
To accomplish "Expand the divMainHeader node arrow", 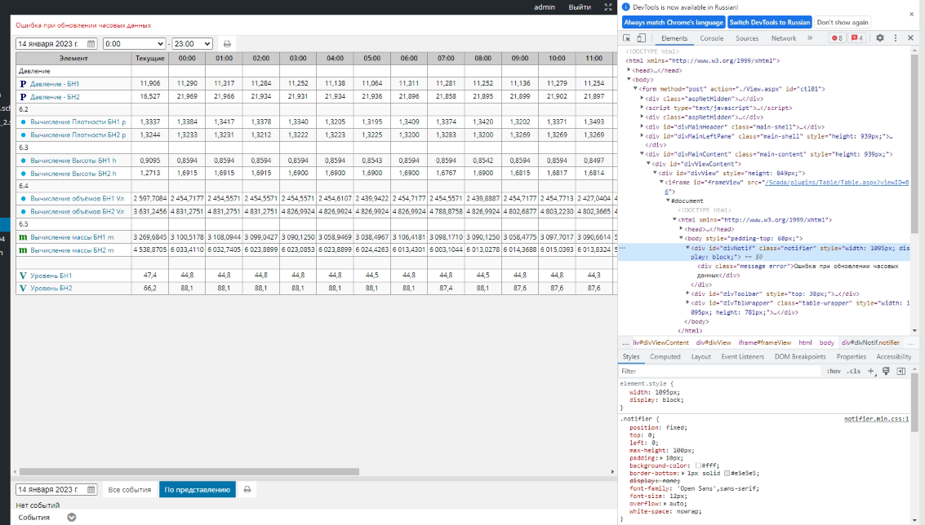I will point(642,126).
